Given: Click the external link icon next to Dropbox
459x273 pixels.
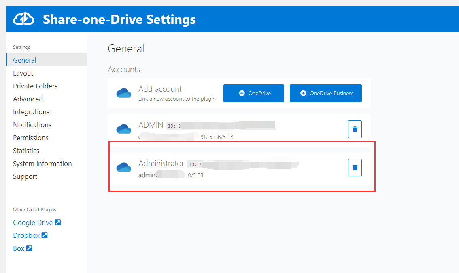Looking at the screenshot, I should pos(45,235).
